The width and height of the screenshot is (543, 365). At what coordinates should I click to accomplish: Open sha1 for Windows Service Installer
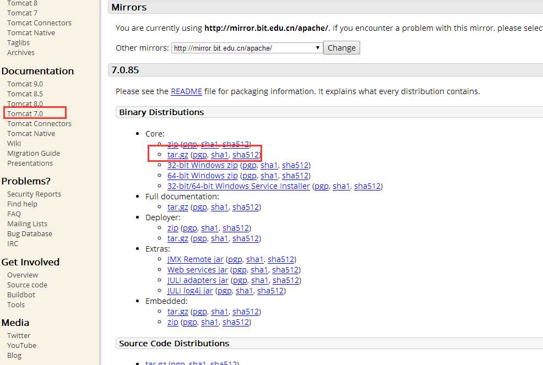(341, 186)
